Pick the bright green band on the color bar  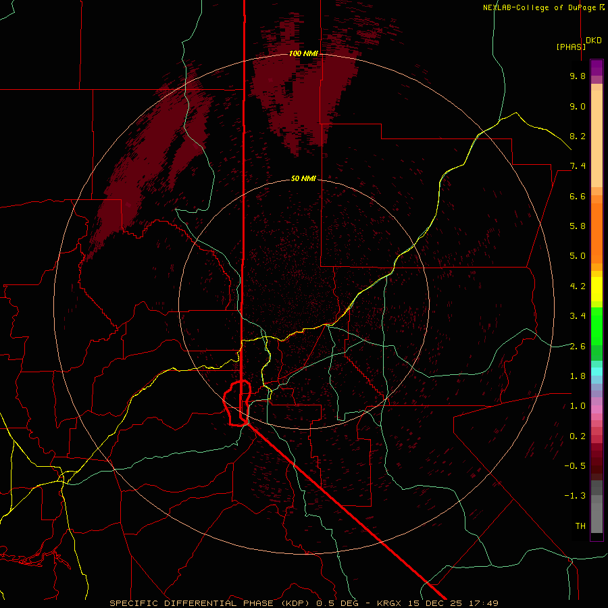click(x=597, y=326)
